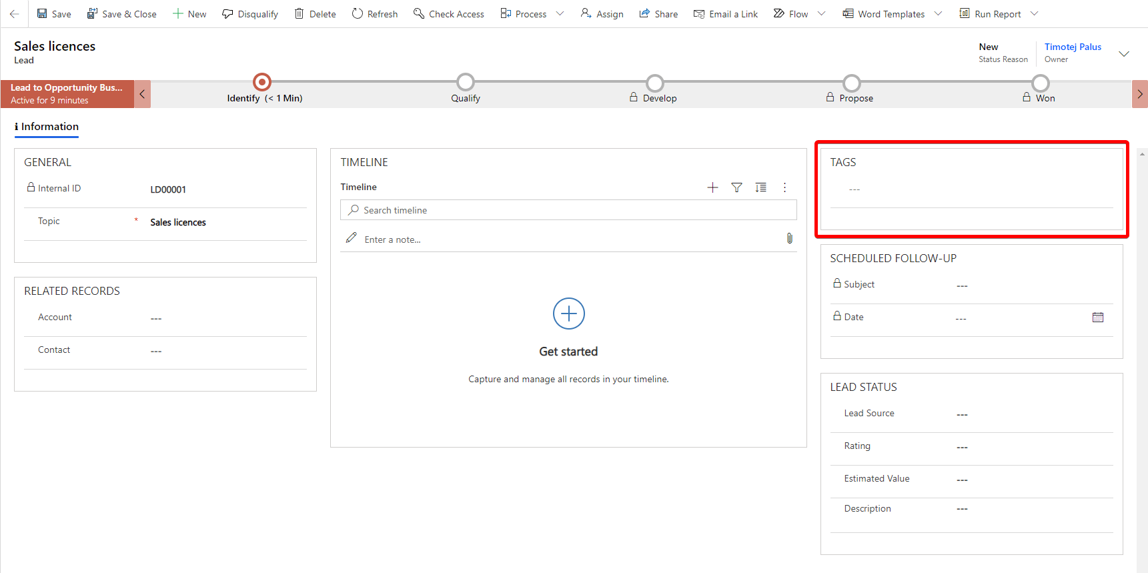Create a New lead record
This screenshot has height=573, width=1148.
189,13
